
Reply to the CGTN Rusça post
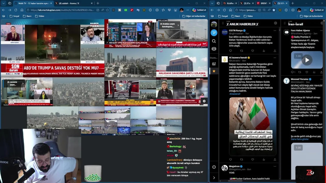pos(230,51)
